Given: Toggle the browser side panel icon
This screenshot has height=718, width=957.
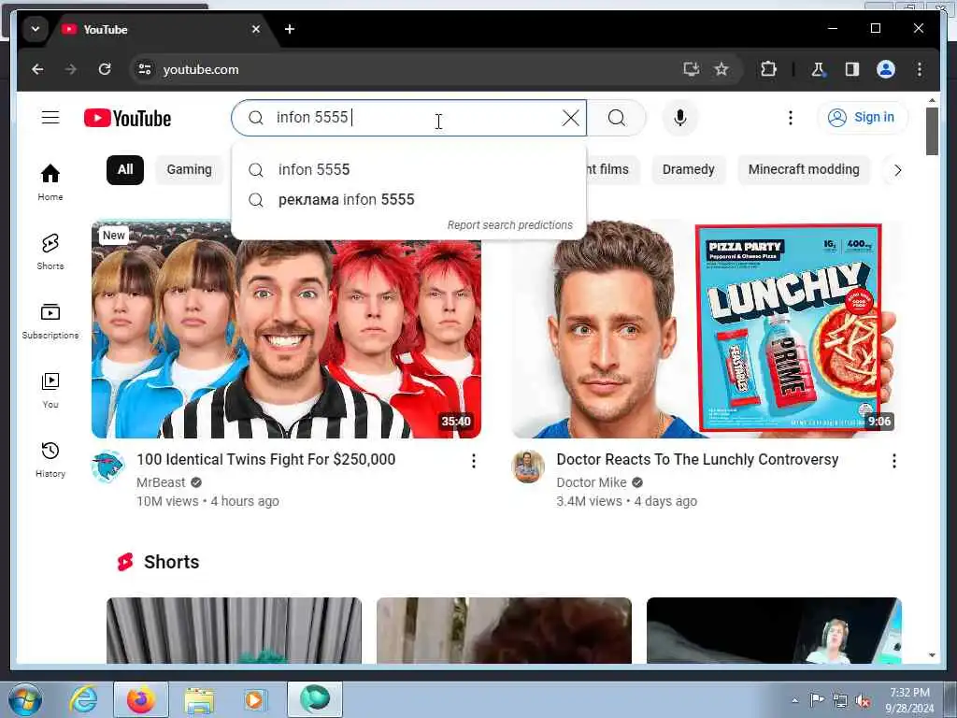Looking at the screenshot, I should click(x=852, y=69).
